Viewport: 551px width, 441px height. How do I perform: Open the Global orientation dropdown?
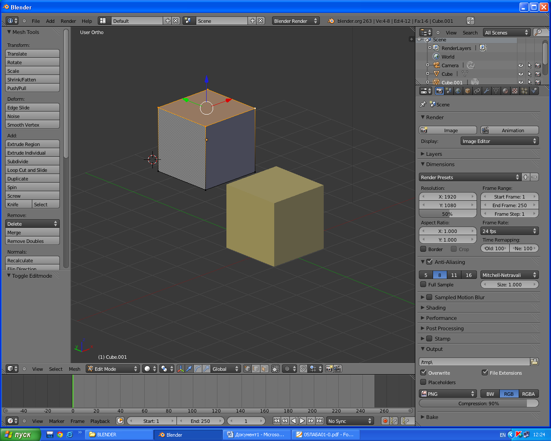(226, 369)
